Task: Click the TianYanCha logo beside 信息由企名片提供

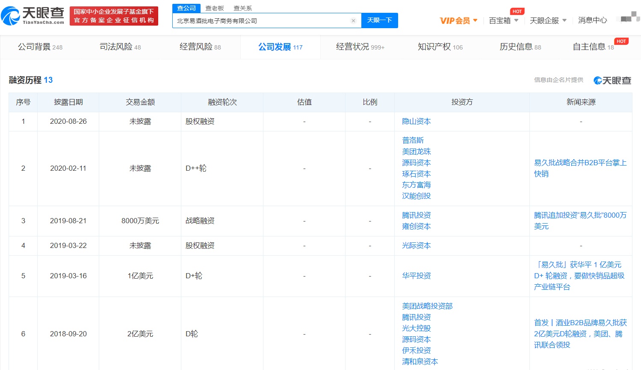Action: [612, 80]
